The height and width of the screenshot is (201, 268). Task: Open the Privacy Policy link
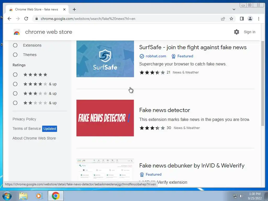tap(24, 119)
